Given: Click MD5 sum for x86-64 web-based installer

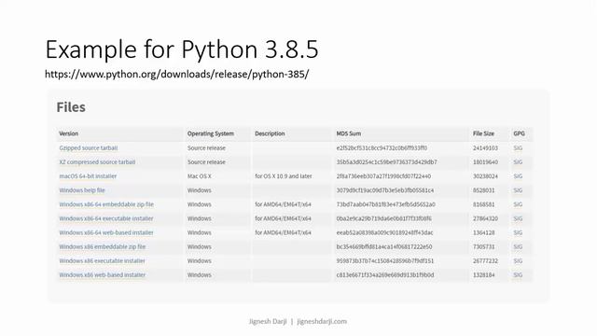Looking at the screenshot, I should point(385,232).
